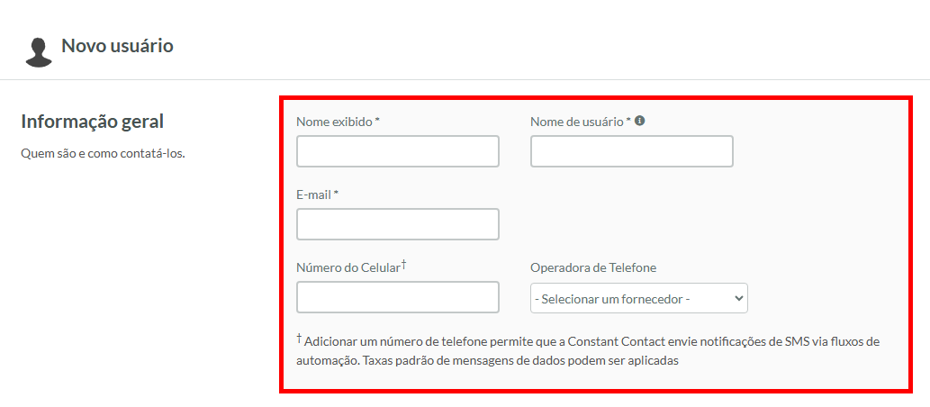Click the chevron arrow on the provider combo box
The width and height of the screenshot is (930, 407).
click(x=738, y=298)
